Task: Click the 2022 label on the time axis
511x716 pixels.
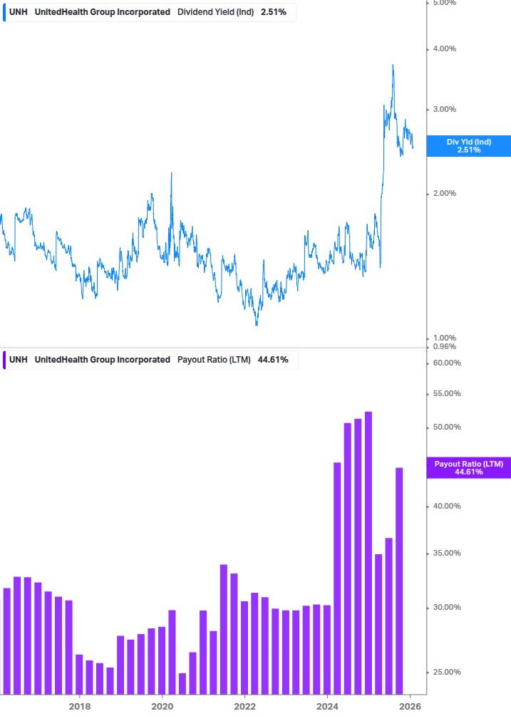Action: pos(244,707)
